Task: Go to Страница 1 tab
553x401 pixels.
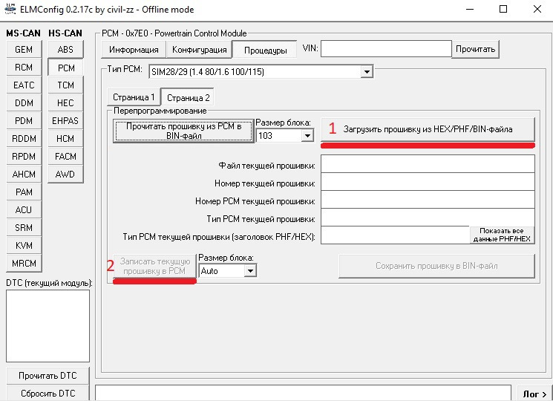Action: coord(134,97)
